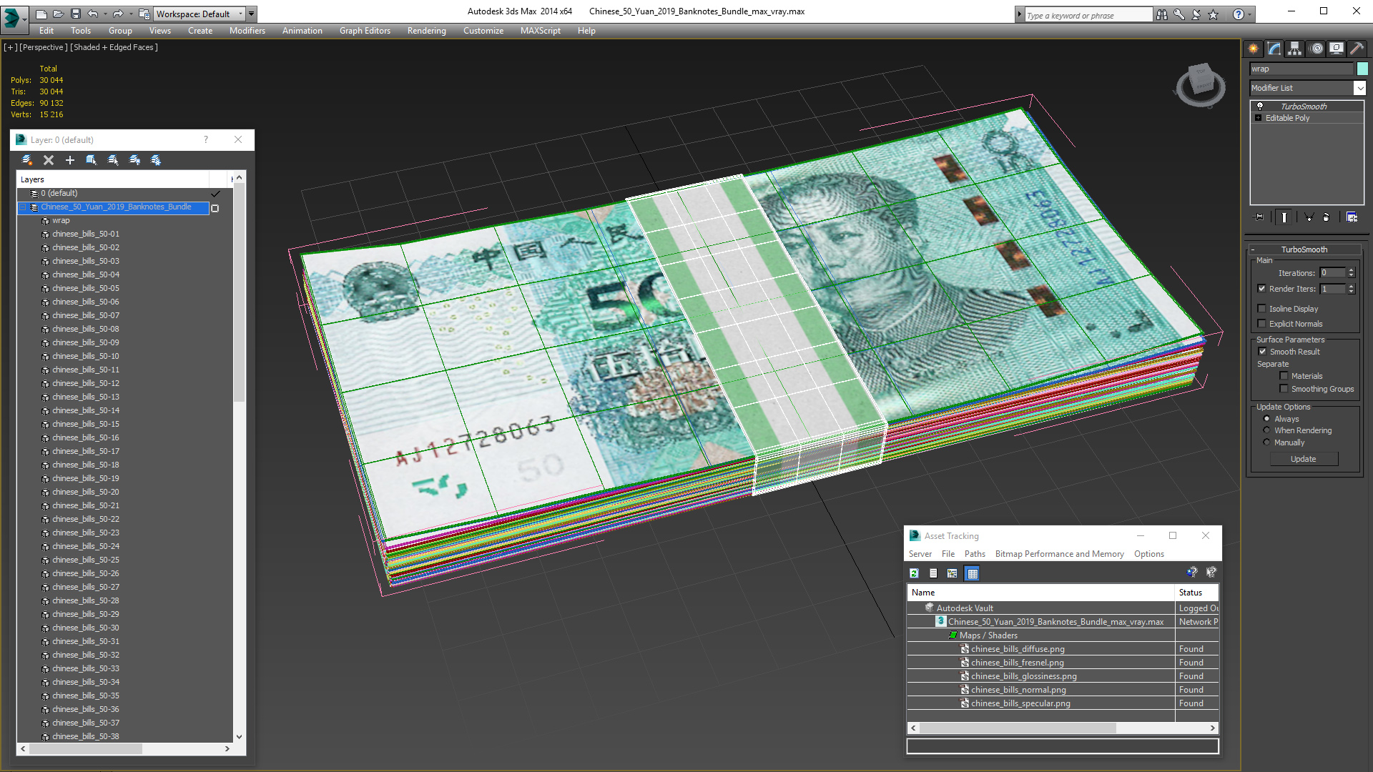Screen dimensions: 1373x772
Task: Open the Rendering menu
Action: (426, 31)
